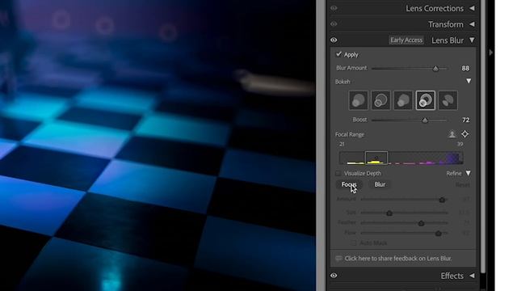Click the feedback speech bubble icon

point(338,259)
